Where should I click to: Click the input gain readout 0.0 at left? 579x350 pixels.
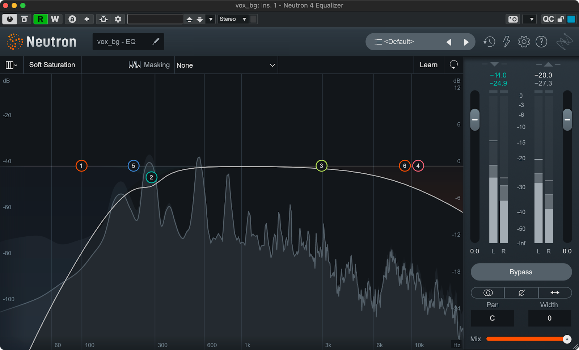(x=474, y=251)
